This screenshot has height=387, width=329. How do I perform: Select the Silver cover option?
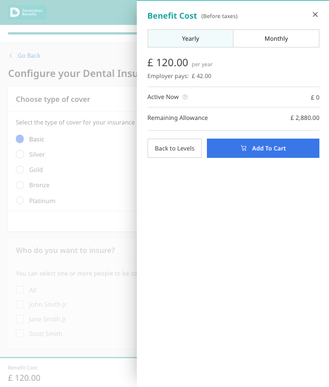point(20,154)
